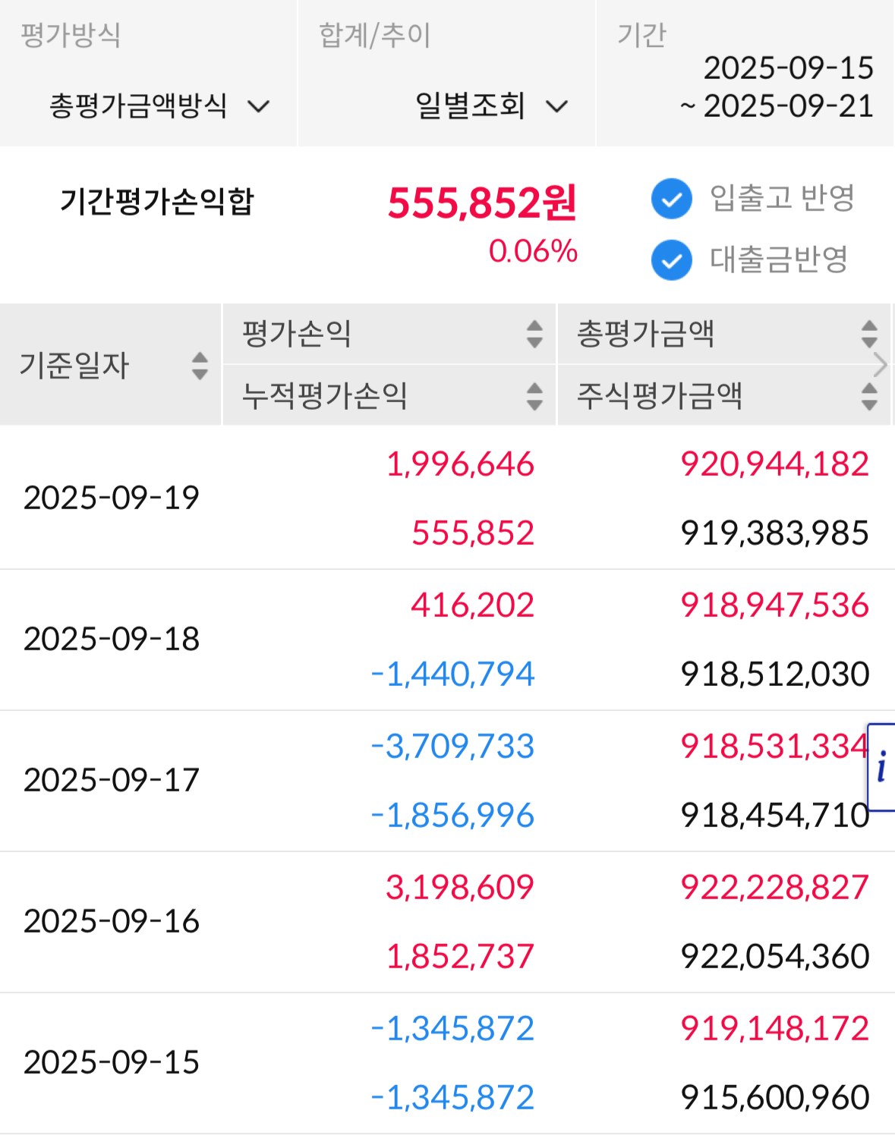Open the blue info 'i' tab
The height and width of the screenshot is (1148, 895).
(x=881, y=767)
